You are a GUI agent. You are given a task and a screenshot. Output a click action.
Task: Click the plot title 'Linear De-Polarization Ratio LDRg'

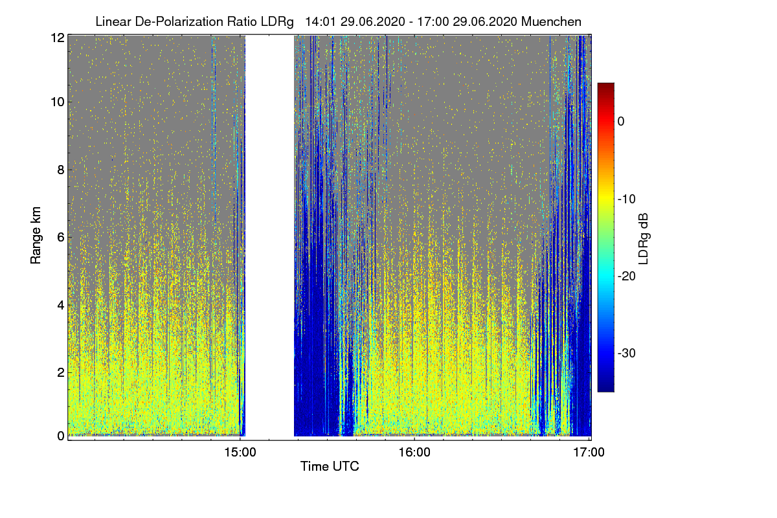[x=194, y=21]
